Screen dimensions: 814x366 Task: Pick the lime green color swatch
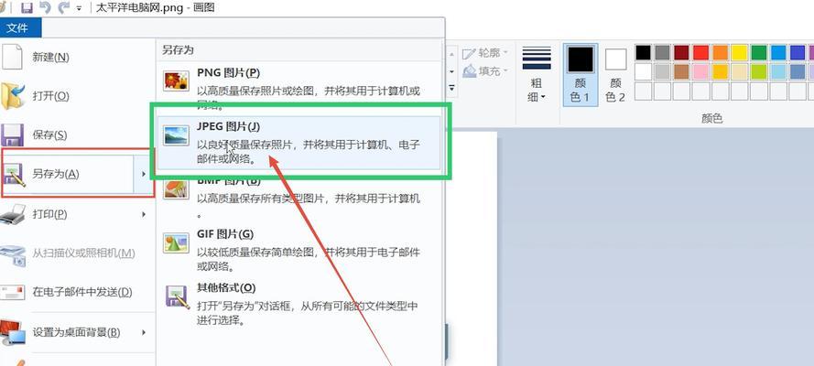tap(759, 71)
